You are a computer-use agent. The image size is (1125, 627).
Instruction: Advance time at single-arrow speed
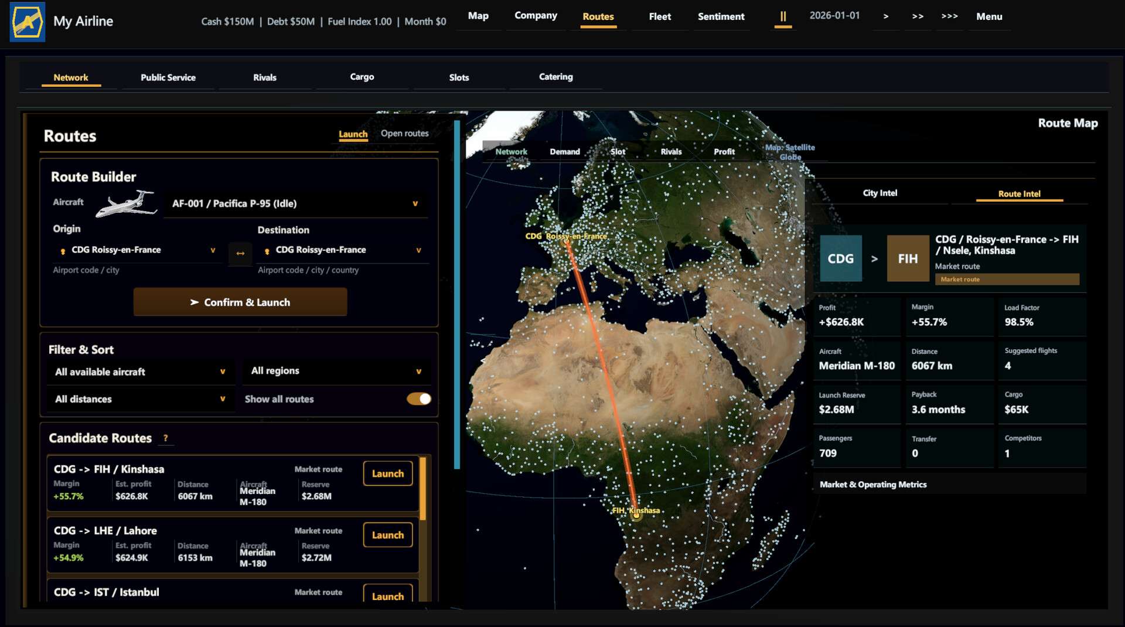pyautogui.click(x=885, y=16)
